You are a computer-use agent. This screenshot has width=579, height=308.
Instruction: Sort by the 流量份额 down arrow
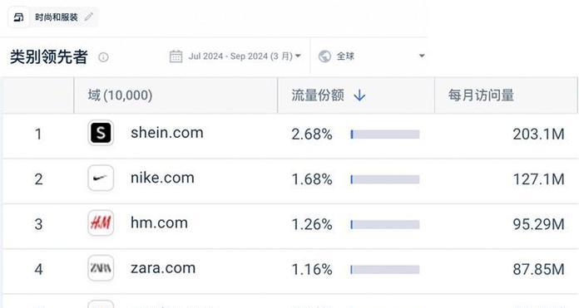coord(359,95)
